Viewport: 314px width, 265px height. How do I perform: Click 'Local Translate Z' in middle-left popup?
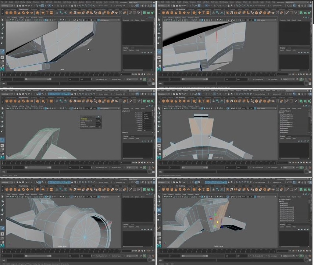pos(86,121)
